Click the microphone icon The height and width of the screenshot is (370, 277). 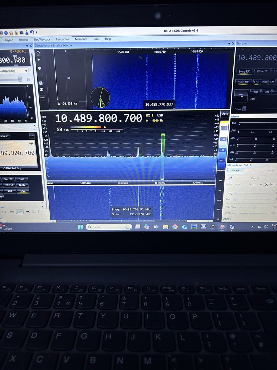click(x=230, y=178)
